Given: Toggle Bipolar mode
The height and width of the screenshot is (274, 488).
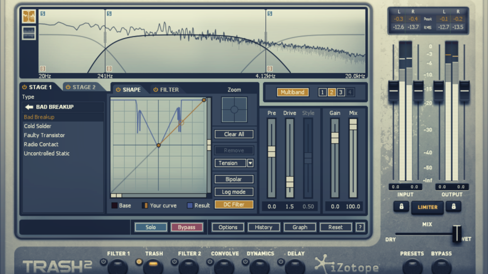Looking at the screenshot, I should (x=234, y=179).
